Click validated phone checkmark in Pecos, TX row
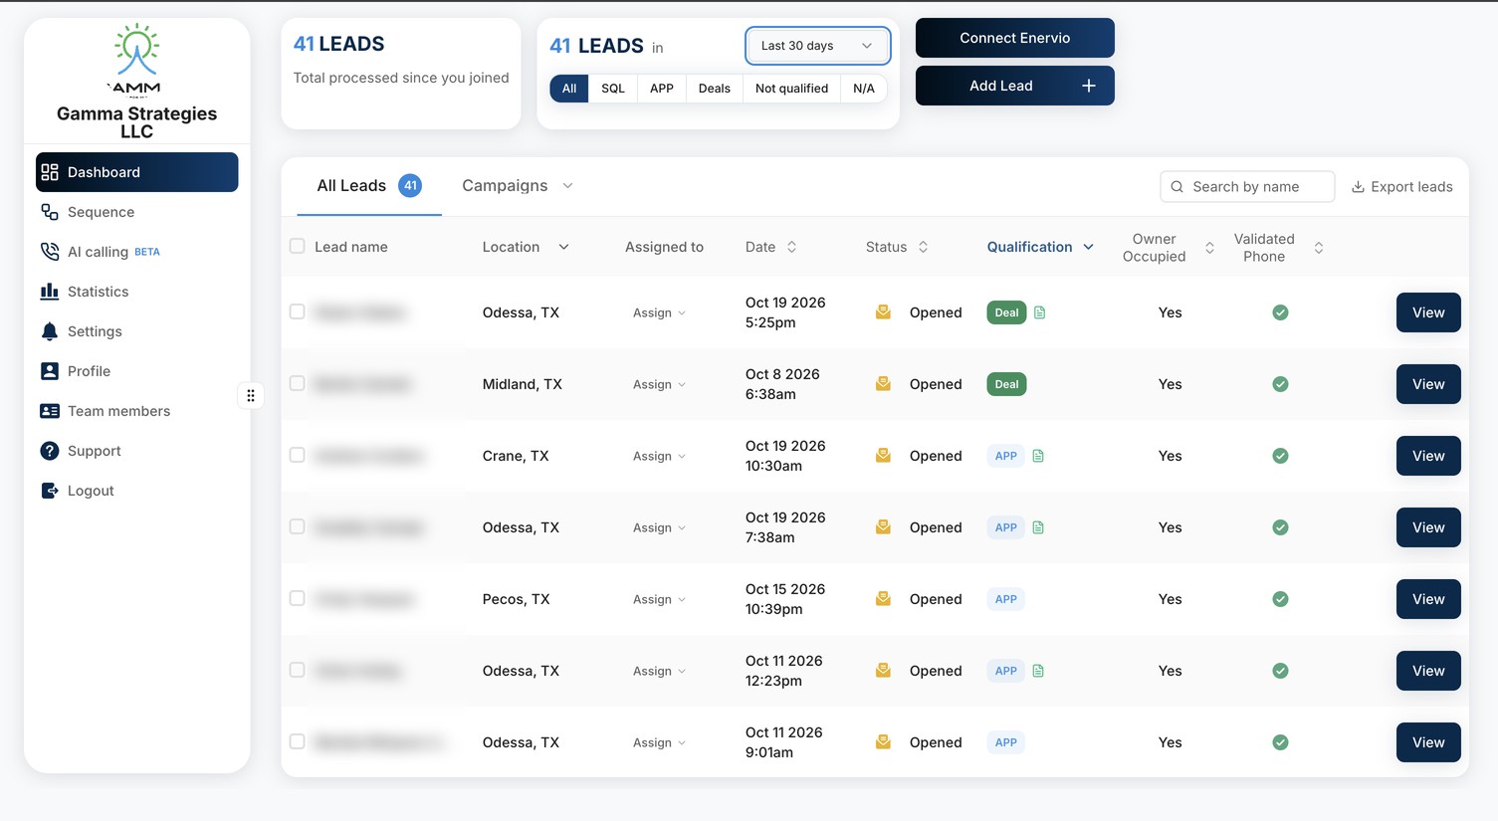 1280,599
